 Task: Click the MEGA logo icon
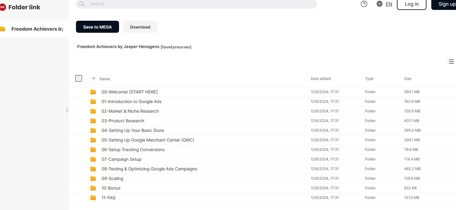pos(3,7)
